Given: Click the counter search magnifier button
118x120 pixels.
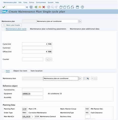Looking at the screenshot, I should (47, 59).
